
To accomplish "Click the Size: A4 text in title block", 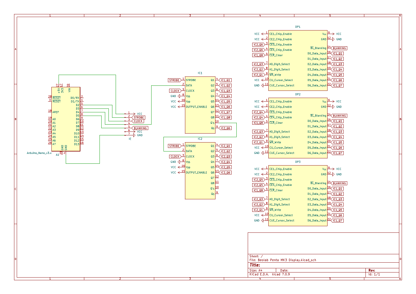I will (256, 270).
